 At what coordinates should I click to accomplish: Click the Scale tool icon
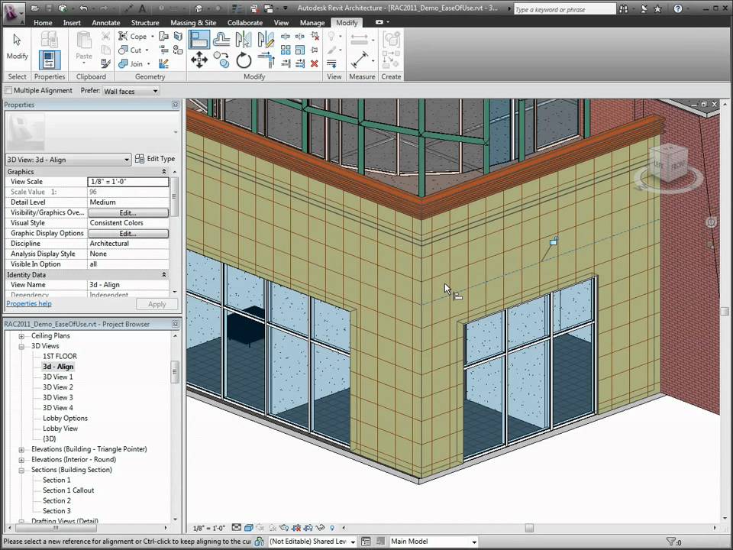coord(300,50)
